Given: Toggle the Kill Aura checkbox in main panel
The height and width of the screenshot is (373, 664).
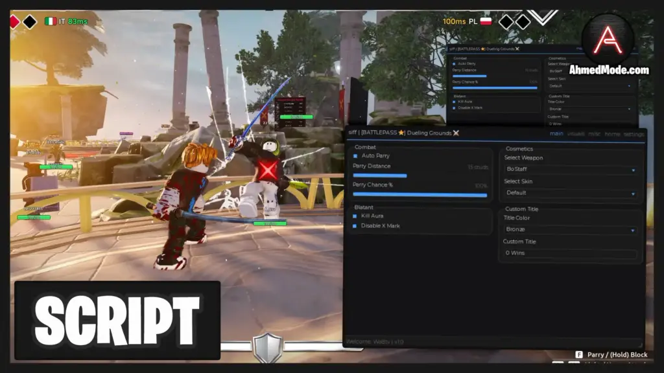Looking at the screenshot, I should click(355, 216).
